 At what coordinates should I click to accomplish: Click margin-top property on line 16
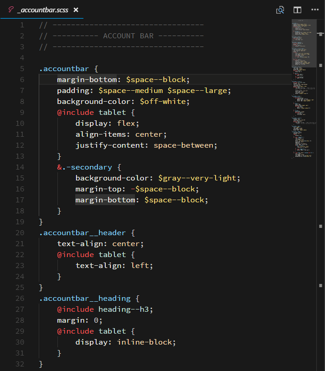tap(98, 189)
